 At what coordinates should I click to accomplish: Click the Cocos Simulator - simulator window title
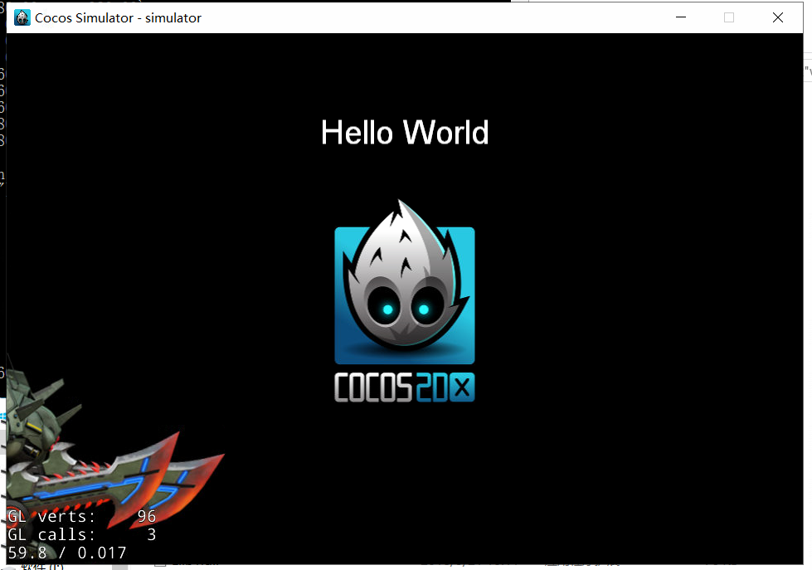118,18
